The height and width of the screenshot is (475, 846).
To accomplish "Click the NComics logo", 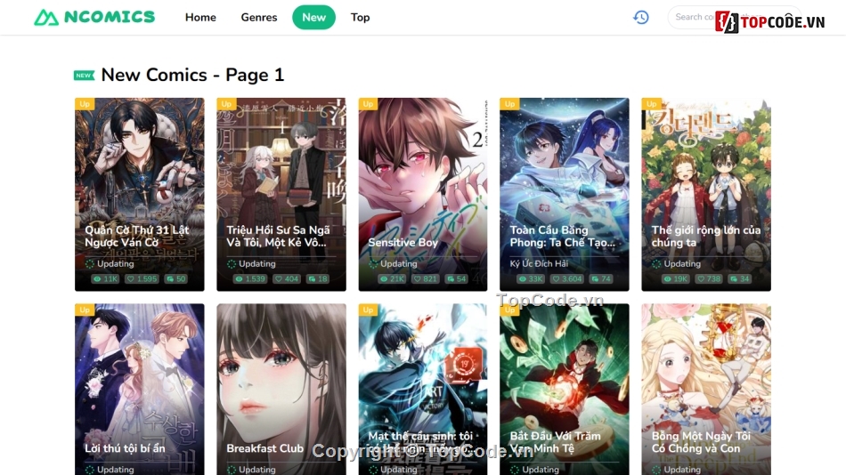I will tap(94, 17).
